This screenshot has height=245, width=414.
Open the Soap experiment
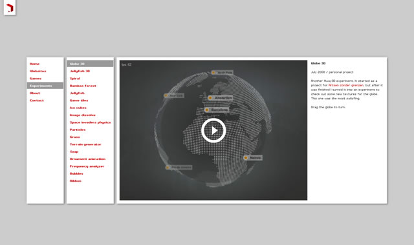pyautogui.click(x=74, y=152)
